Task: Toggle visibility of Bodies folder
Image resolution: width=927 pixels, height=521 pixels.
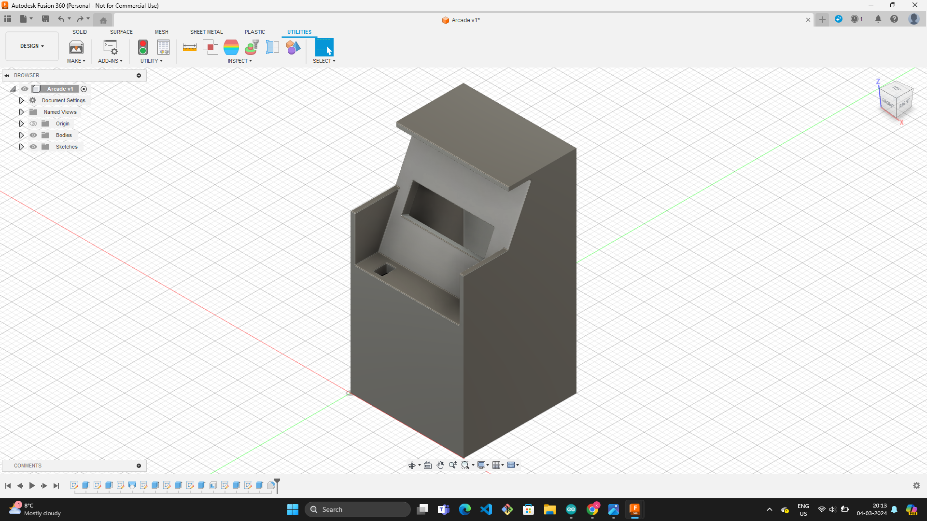Action: pyautogui.click(x=33, y=135)
